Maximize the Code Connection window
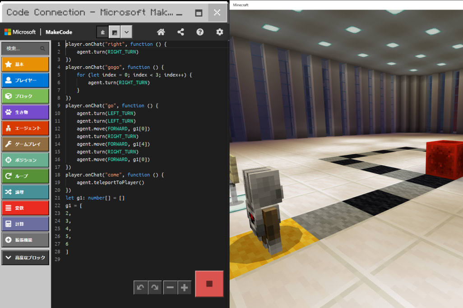Image resolution: width=463 pixels, height=308 pixels. tap(198, 13)
